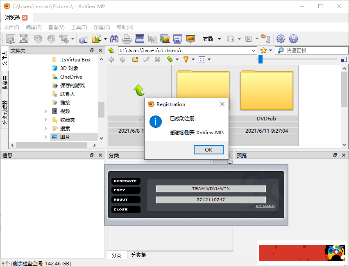
Task: Open settings gear icon in toolbar
Action: [x=281, y=39]
